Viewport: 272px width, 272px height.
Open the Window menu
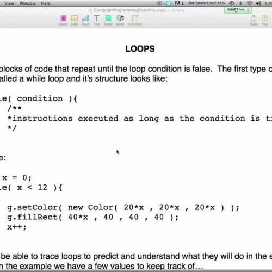[x=28, y=3]
